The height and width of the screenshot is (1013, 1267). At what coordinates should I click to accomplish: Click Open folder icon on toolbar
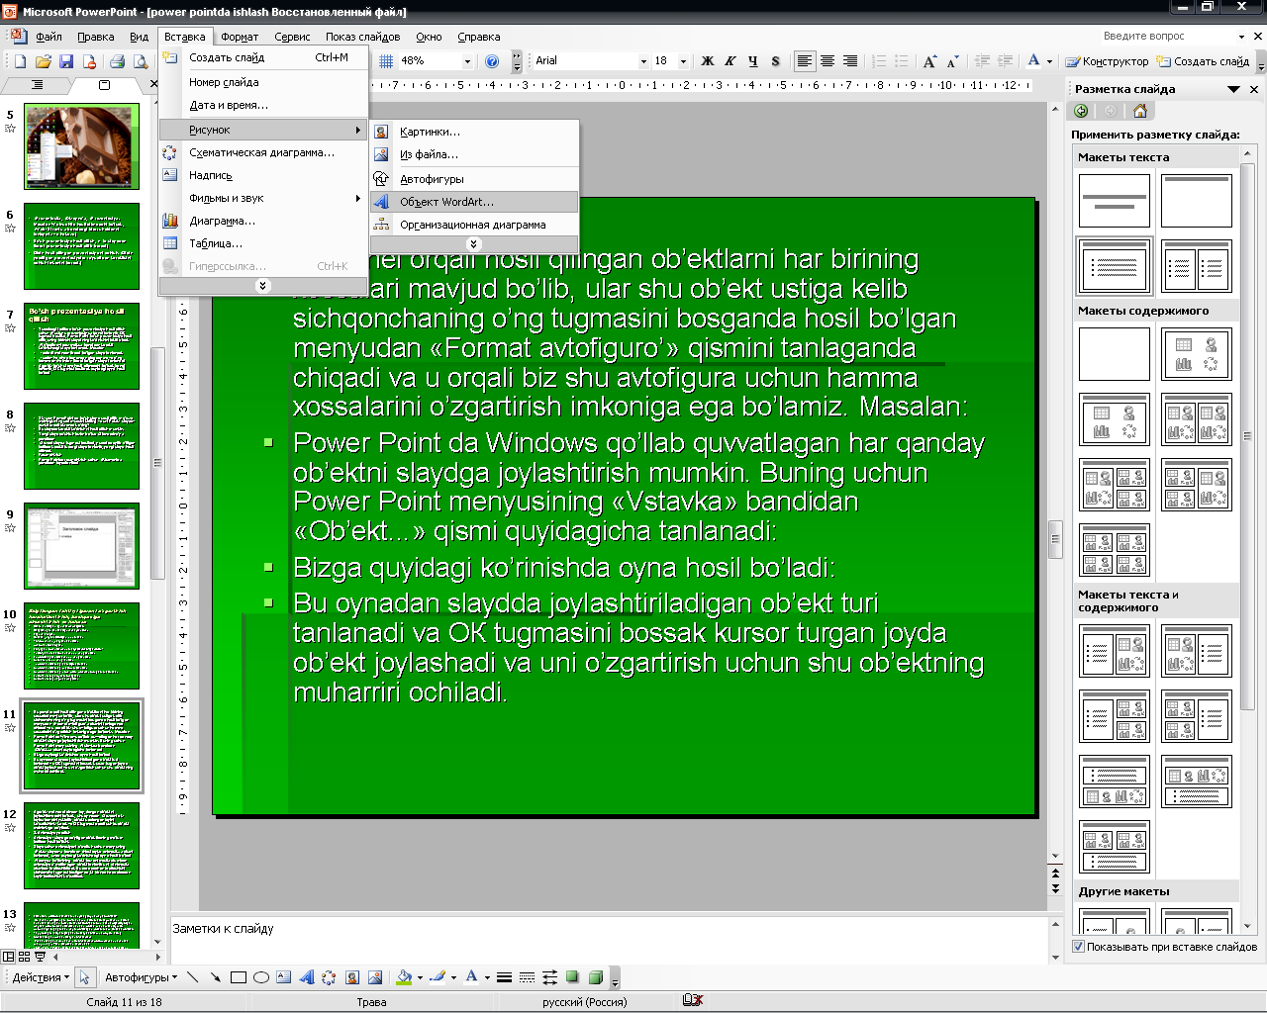coord(43,61)
